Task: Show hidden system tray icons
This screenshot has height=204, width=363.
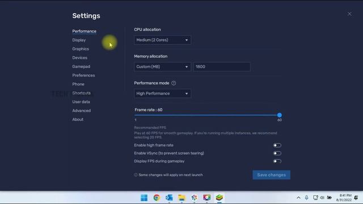Action: (298, 198)
